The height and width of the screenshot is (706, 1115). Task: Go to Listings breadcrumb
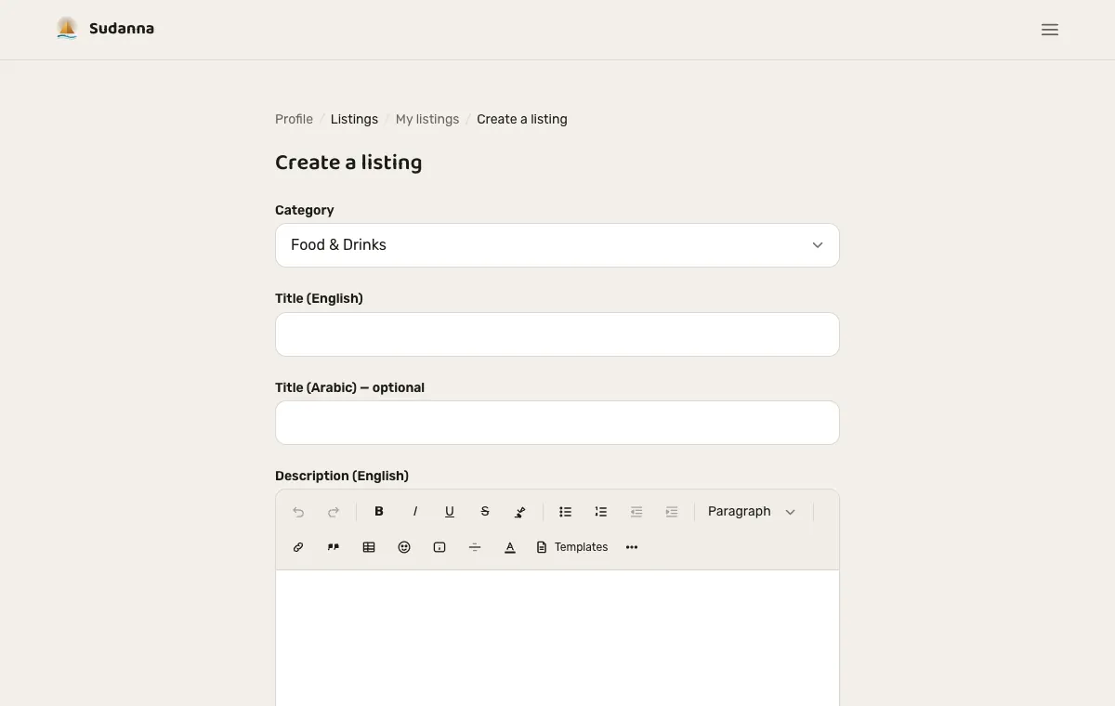[354, 119]
